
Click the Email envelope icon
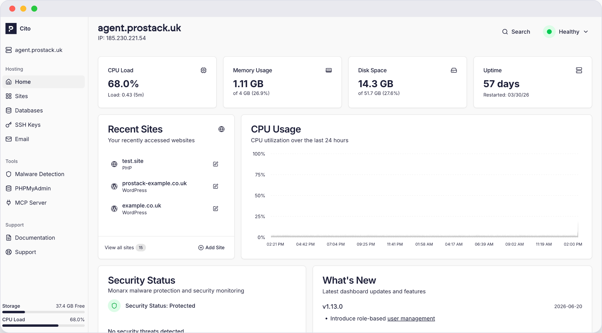(x=9, y=139)
